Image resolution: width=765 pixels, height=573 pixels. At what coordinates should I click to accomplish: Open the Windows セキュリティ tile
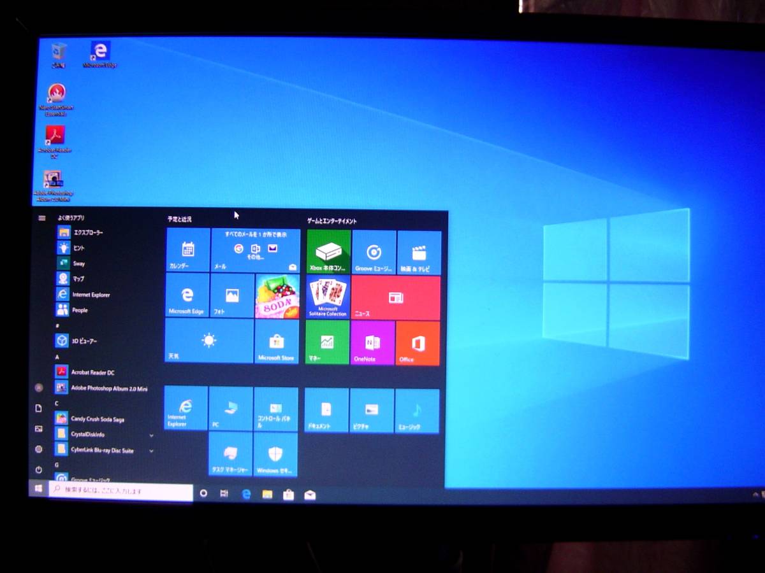[275, 455]
